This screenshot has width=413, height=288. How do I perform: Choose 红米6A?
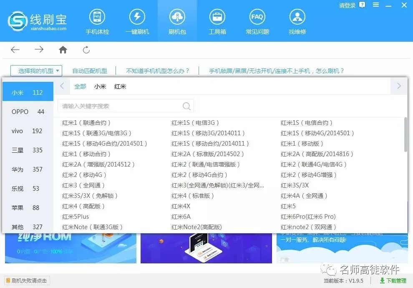(x=181, y=217)
